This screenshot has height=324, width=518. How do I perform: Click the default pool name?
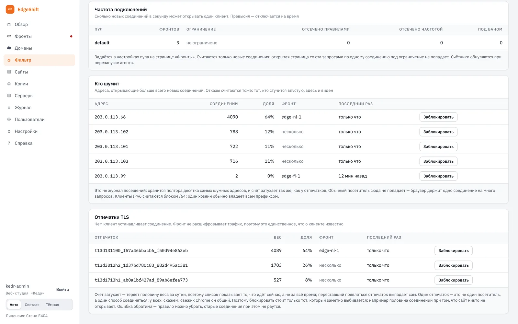click(102, 43)
